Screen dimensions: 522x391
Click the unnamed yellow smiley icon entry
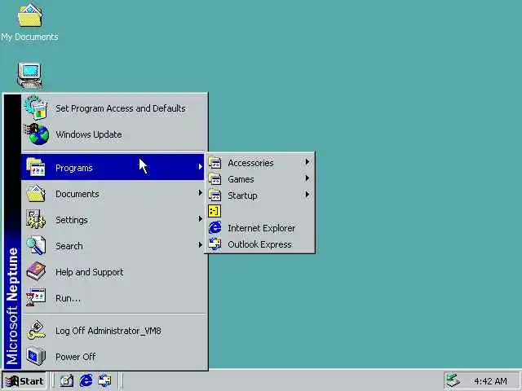pyautogui.click(x=215, y=211)
